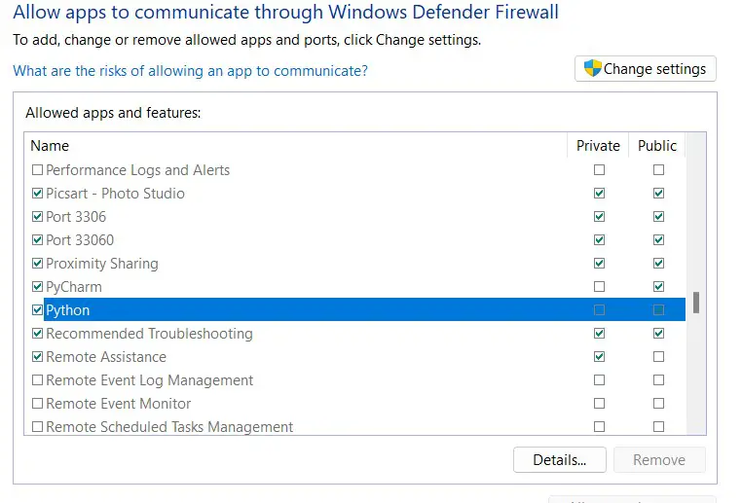Check Performance Logs and Alerts name checkbox
This screenshot has width=742, height=503.
tap(37, 169)
